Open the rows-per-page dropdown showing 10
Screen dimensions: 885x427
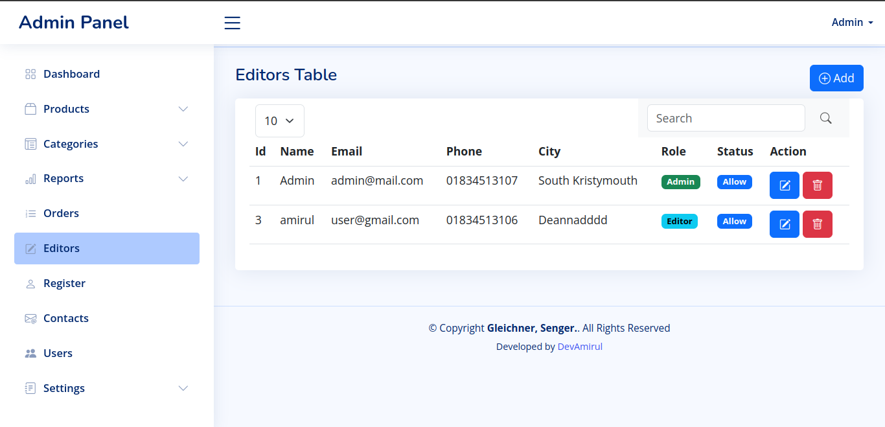coord(279,121)
